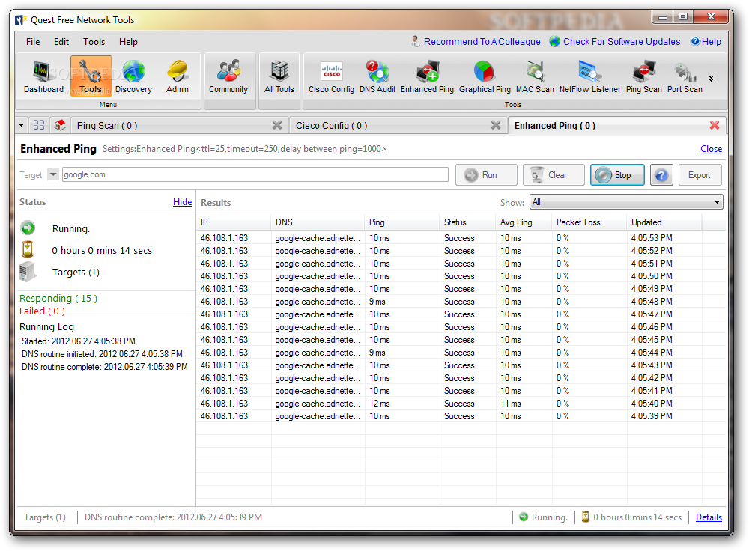
Task: Click the Run button
Action: tap(486, 175)
